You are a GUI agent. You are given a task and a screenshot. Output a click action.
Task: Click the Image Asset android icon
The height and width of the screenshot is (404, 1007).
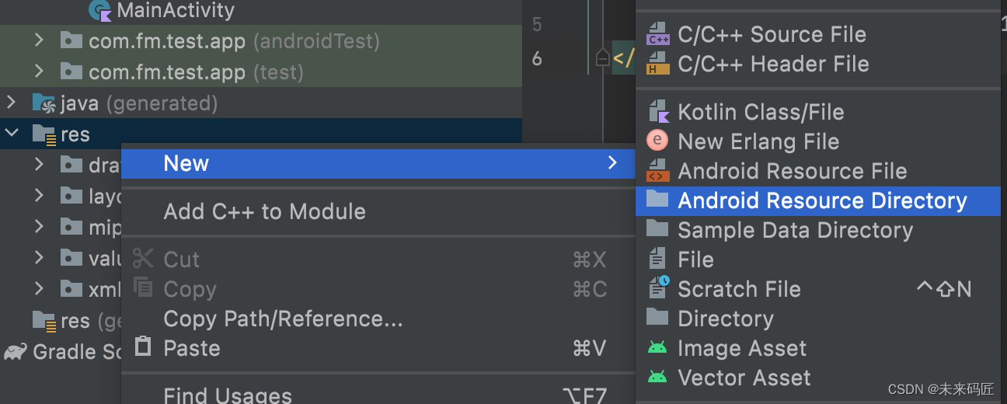[657, 348]
